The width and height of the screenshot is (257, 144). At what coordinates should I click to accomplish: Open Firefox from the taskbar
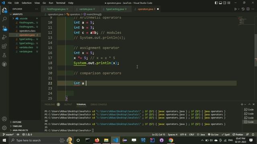tap(97, 140)
